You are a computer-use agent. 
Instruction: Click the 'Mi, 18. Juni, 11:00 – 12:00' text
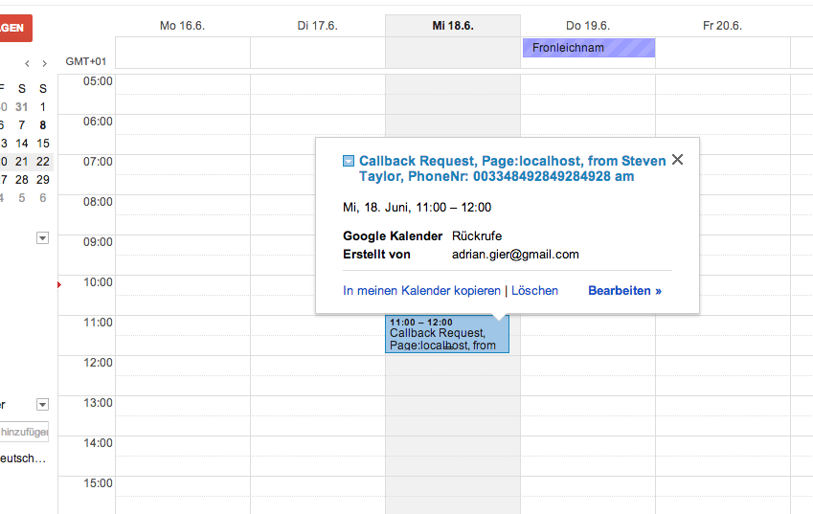[417, 208]
